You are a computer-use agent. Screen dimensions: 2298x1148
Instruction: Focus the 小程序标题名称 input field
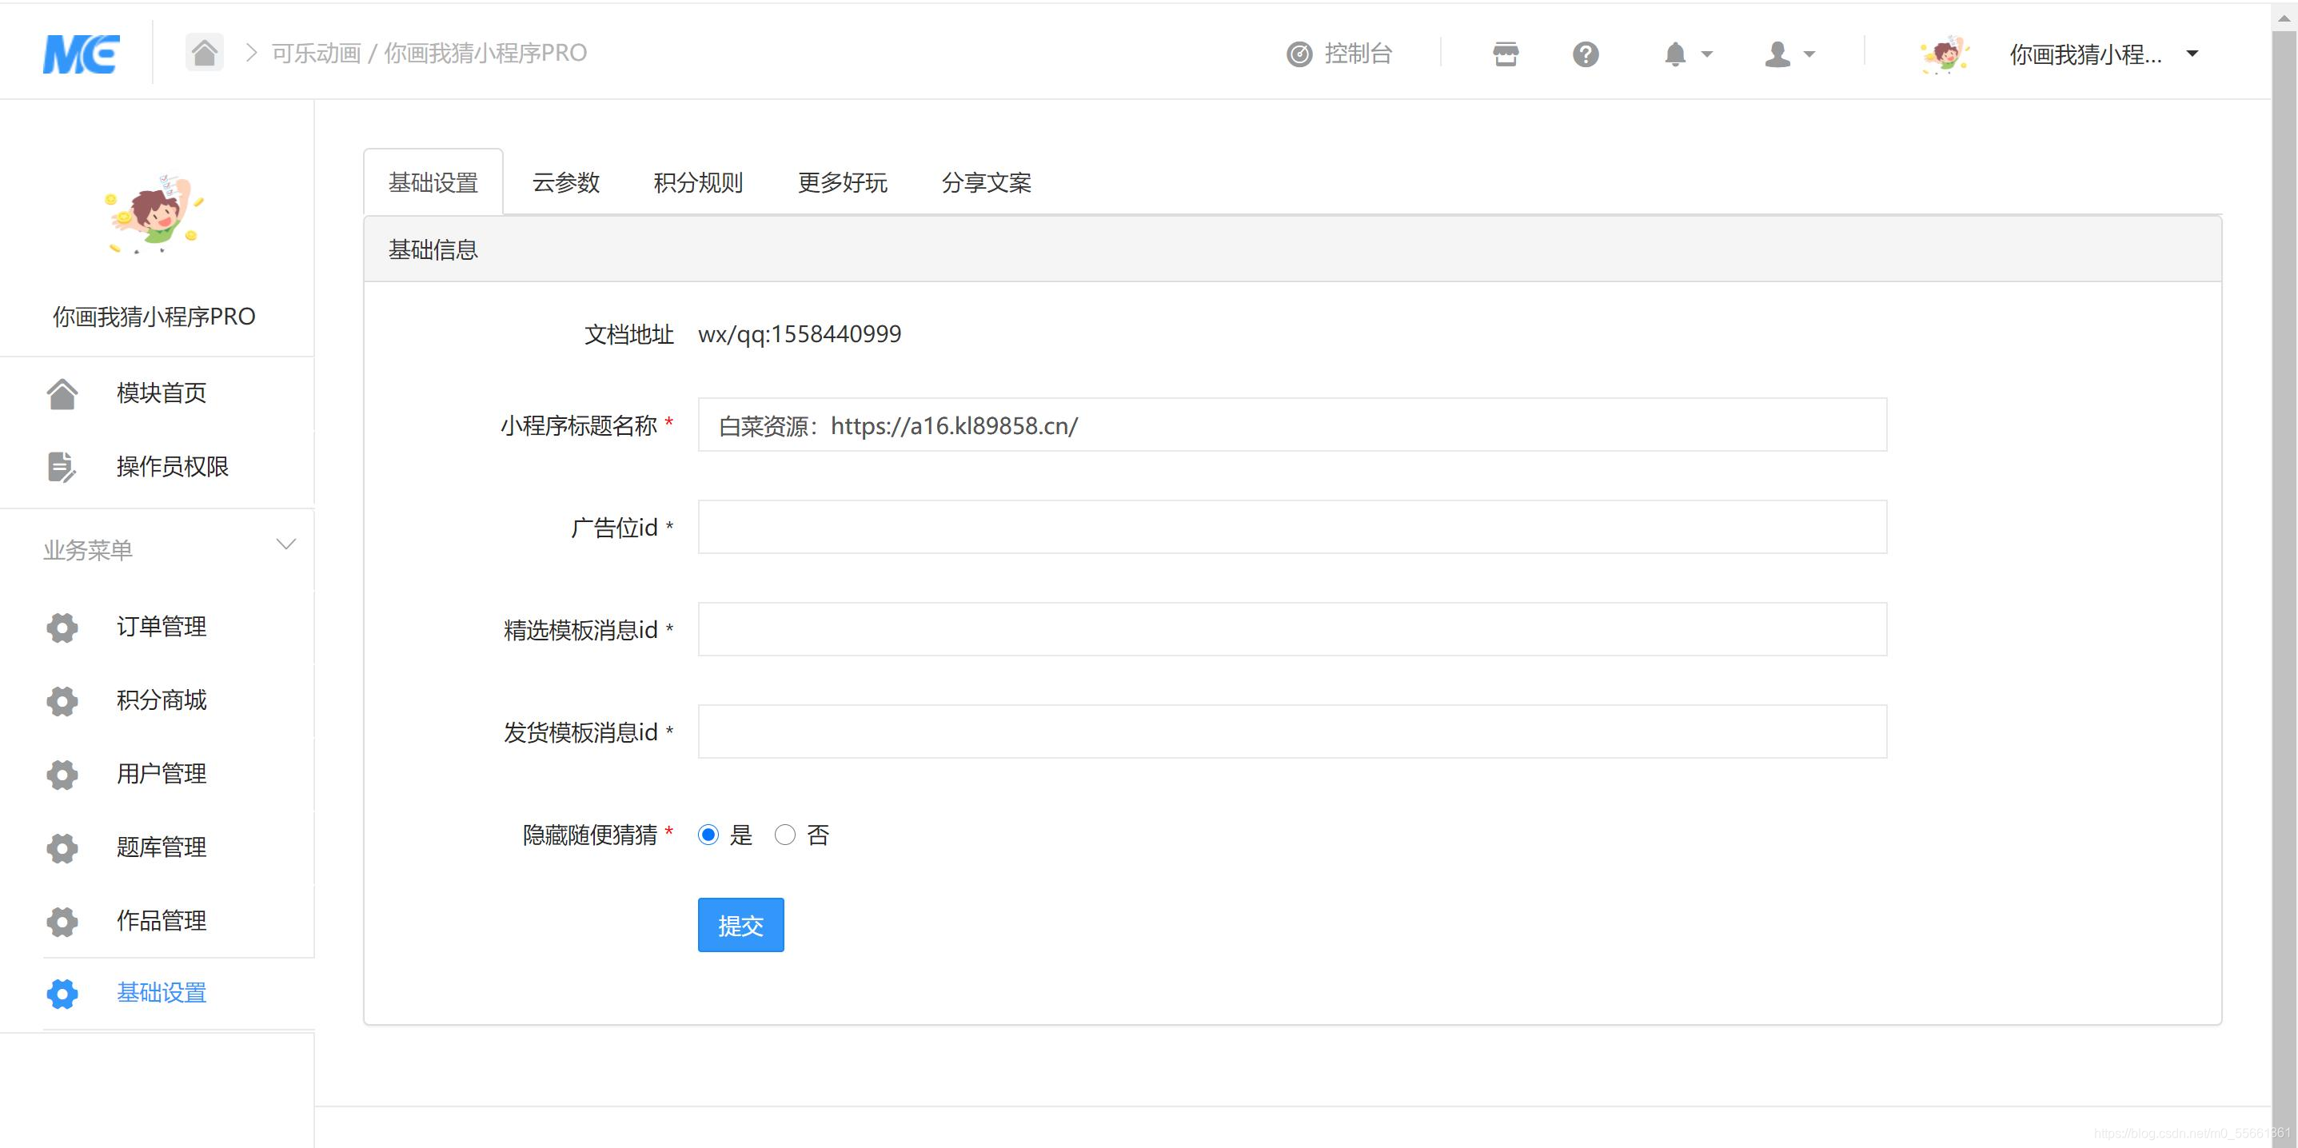point(1292,425)
